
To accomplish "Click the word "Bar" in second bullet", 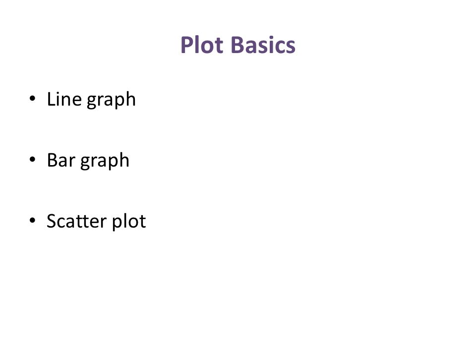I will click(x=61, y=160).
